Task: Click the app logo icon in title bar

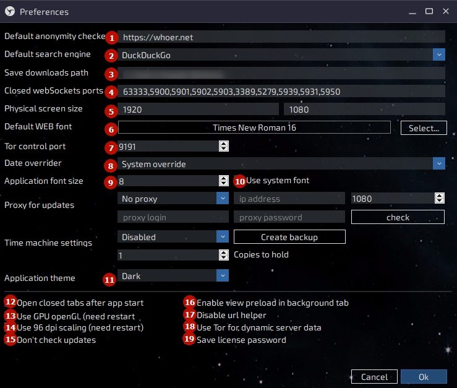Action: [9, 11]
